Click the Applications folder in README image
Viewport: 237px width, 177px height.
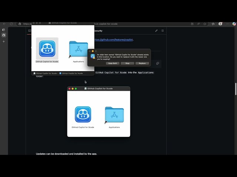(114, 115)
